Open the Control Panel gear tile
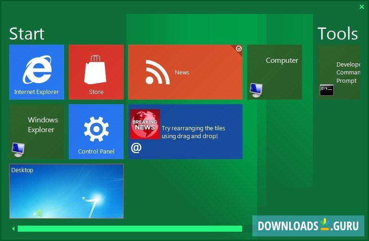Screen dimensions: 369x241 tap(96, 132)
